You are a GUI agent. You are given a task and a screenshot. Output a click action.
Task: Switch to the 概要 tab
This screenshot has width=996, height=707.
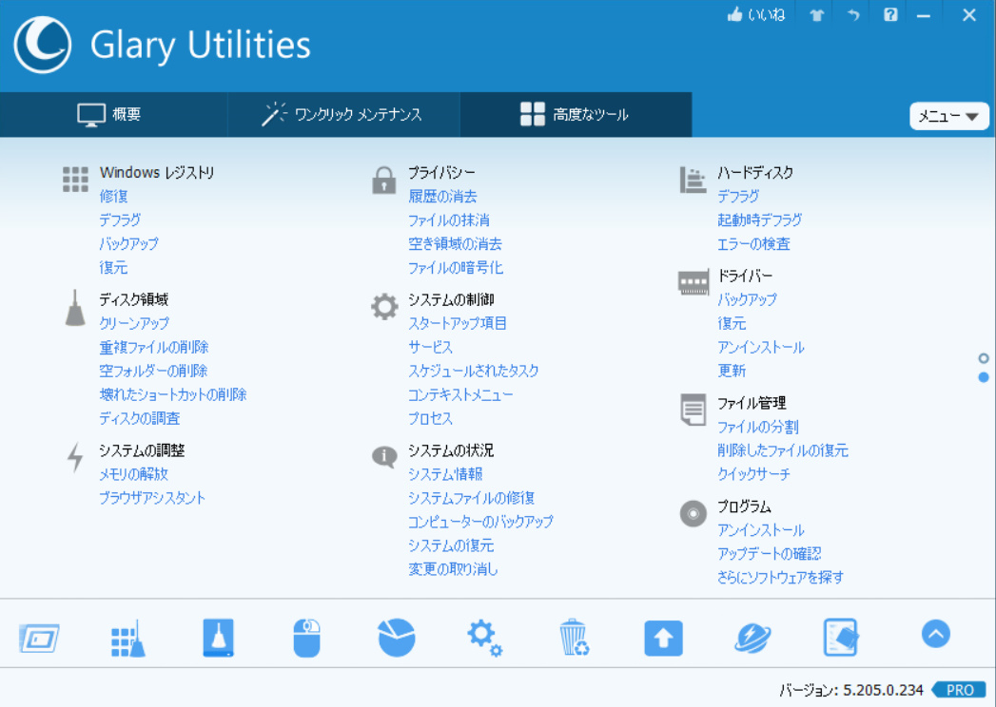pyautogui.click(x=114, y=114)
